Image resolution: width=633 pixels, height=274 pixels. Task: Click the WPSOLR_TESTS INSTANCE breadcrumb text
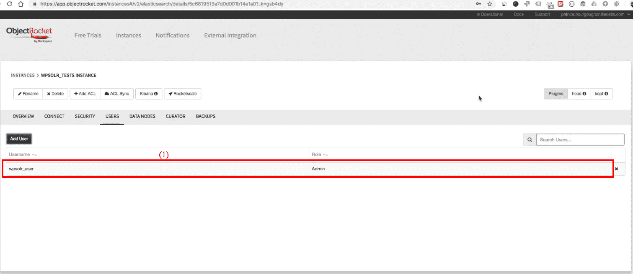[69, 76]
